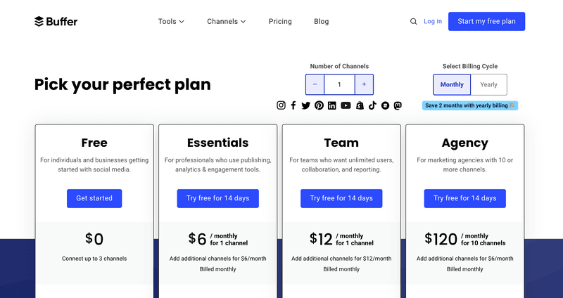Open the search magnifier icon
This screenshot has height=298, width=563.
tap(413, 21)
